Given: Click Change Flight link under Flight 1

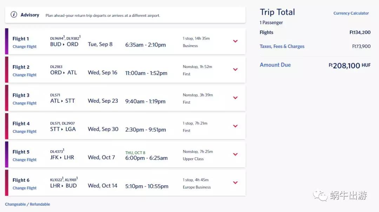Looking at the screenshot, I should [25, 47].
